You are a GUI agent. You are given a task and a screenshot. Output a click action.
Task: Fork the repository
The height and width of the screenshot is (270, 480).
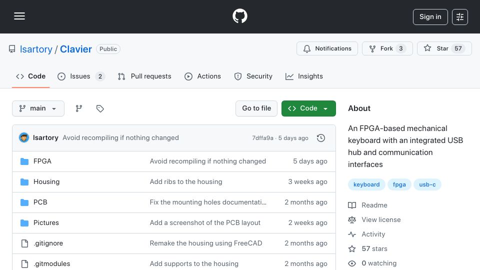click(387, 48)
